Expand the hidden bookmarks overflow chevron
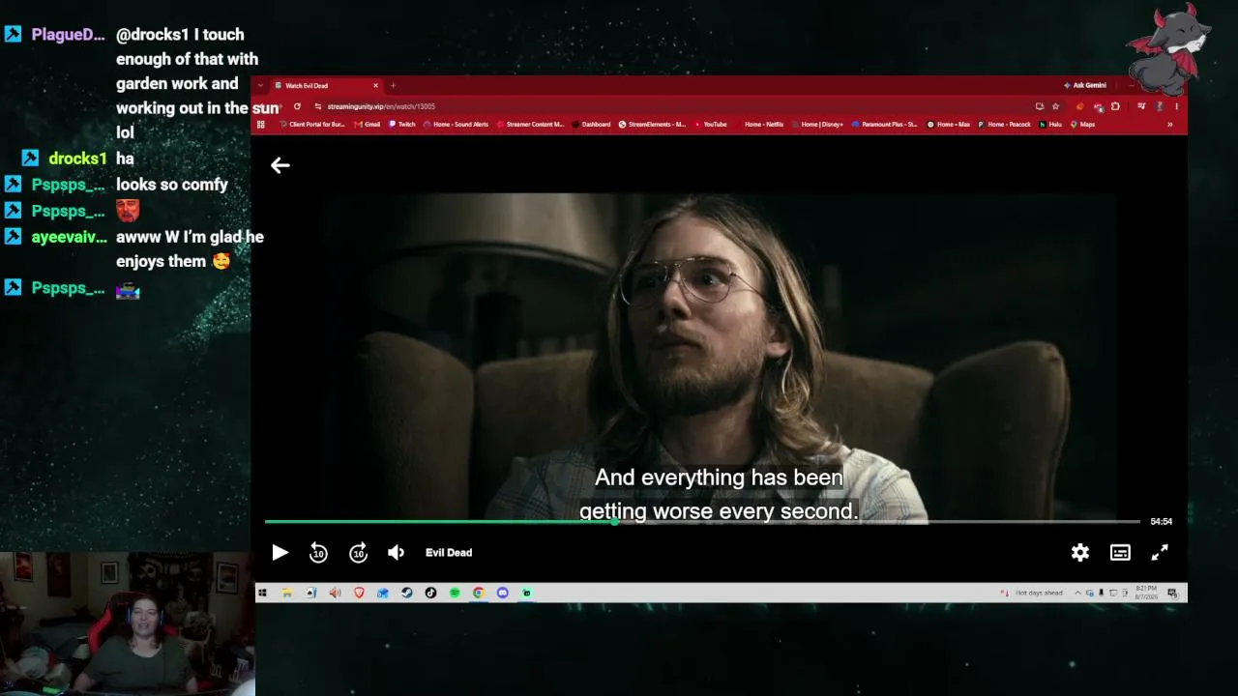Viewport: 1238px width, 696px height. point(1169,125)
